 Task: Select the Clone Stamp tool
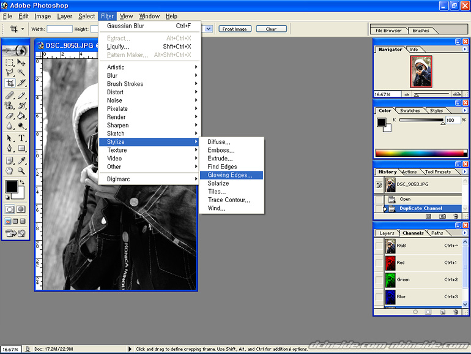tap(10, 105)
